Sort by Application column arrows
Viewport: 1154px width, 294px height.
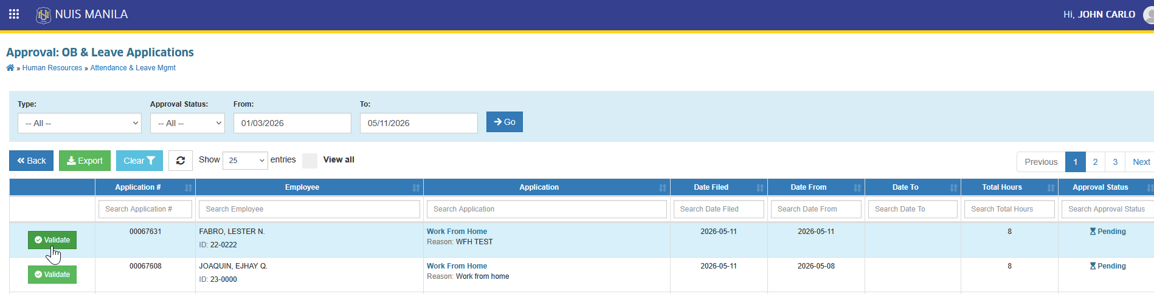663,188
